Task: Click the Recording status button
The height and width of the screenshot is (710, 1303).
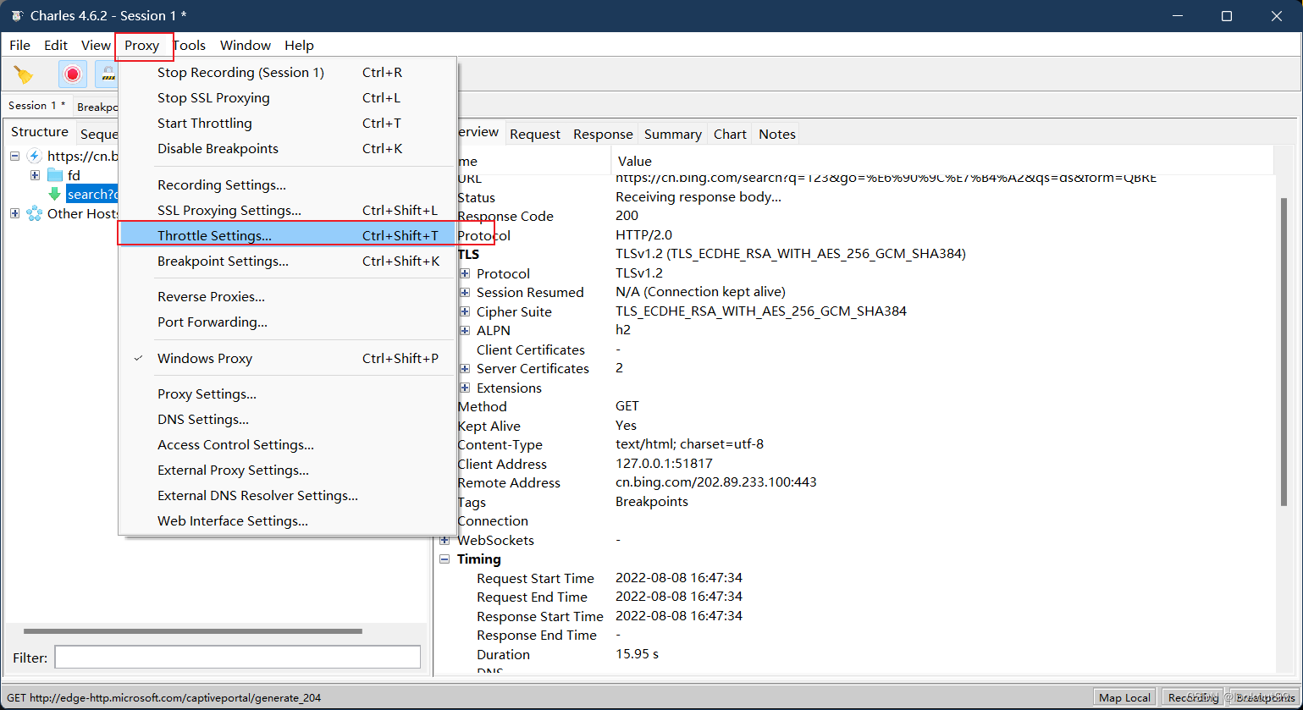Action: [x=1194, y=698]
